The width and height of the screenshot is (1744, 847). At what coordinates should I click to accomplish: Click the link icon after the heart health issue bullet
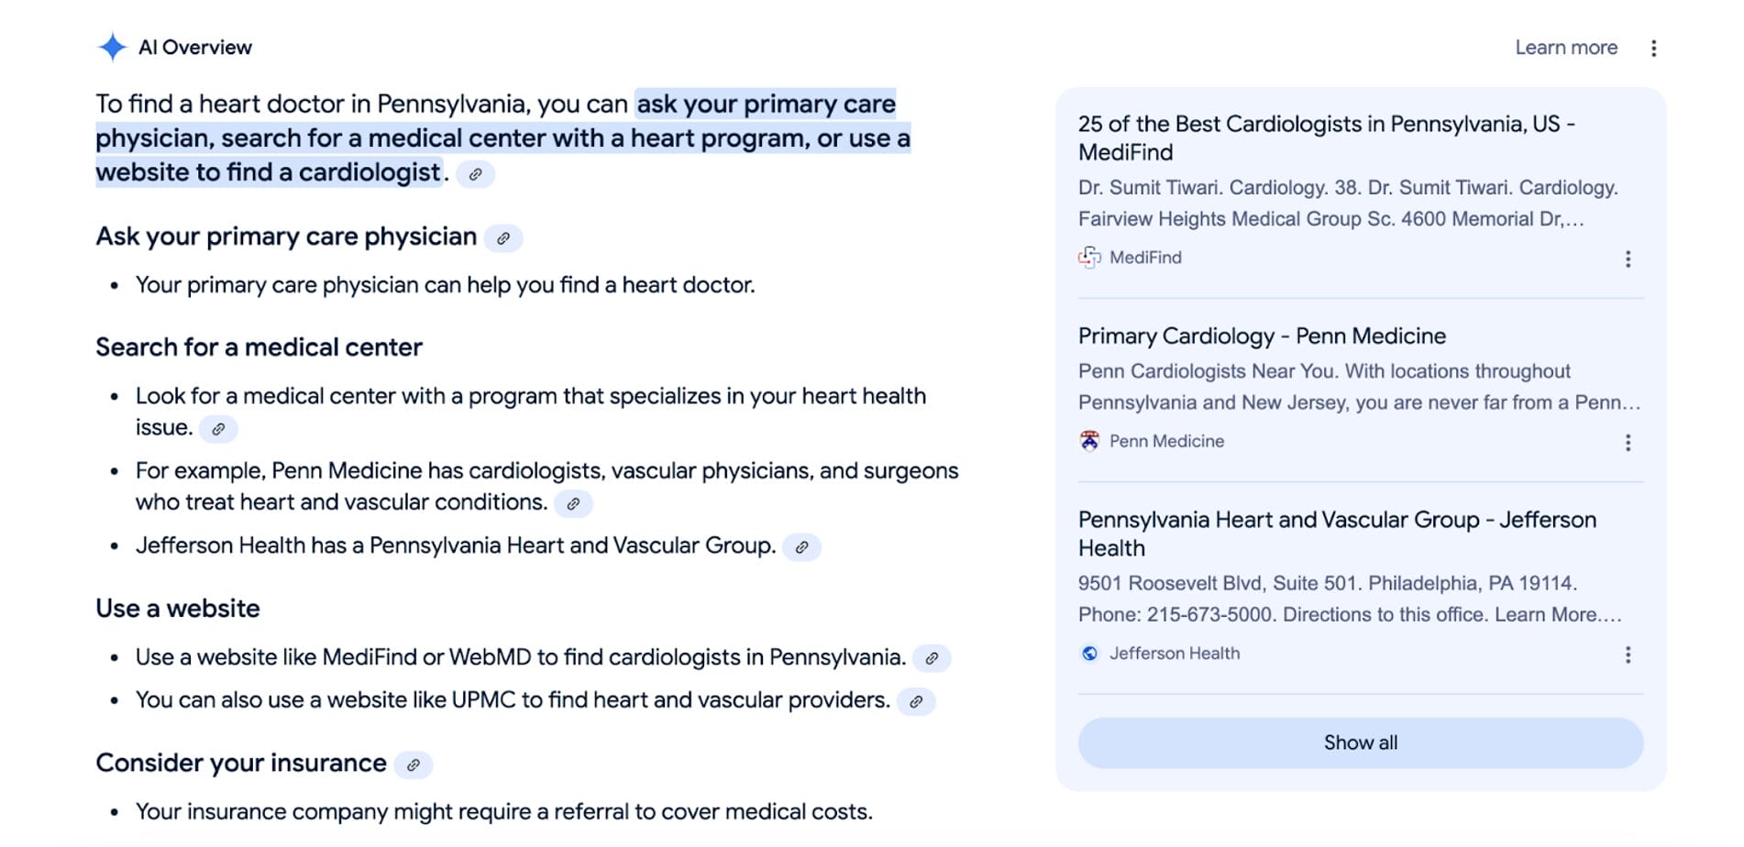[x=218, y=428]
